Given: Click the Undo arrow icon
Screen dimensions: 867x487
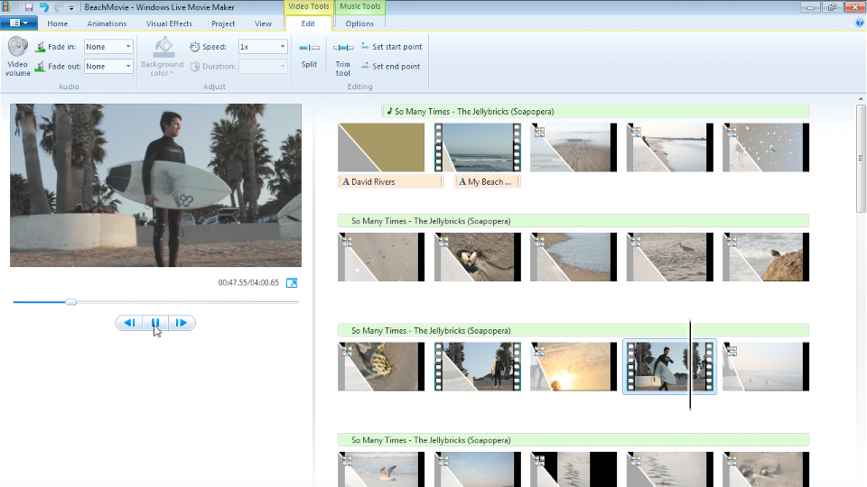Looking at the screenshot, I should click(43, 7).
